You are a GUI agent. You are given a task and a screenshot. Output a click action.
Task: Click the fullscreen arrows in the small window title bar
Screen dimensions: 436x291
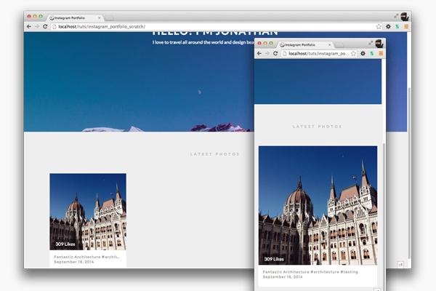371,43
